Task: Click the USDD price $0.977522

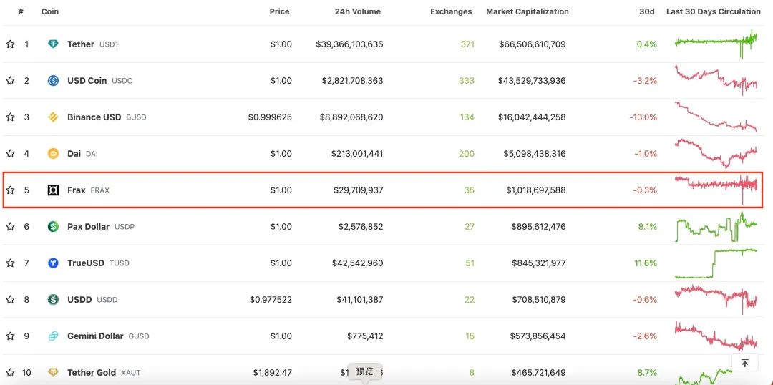Action: click(x=271, y=300)
